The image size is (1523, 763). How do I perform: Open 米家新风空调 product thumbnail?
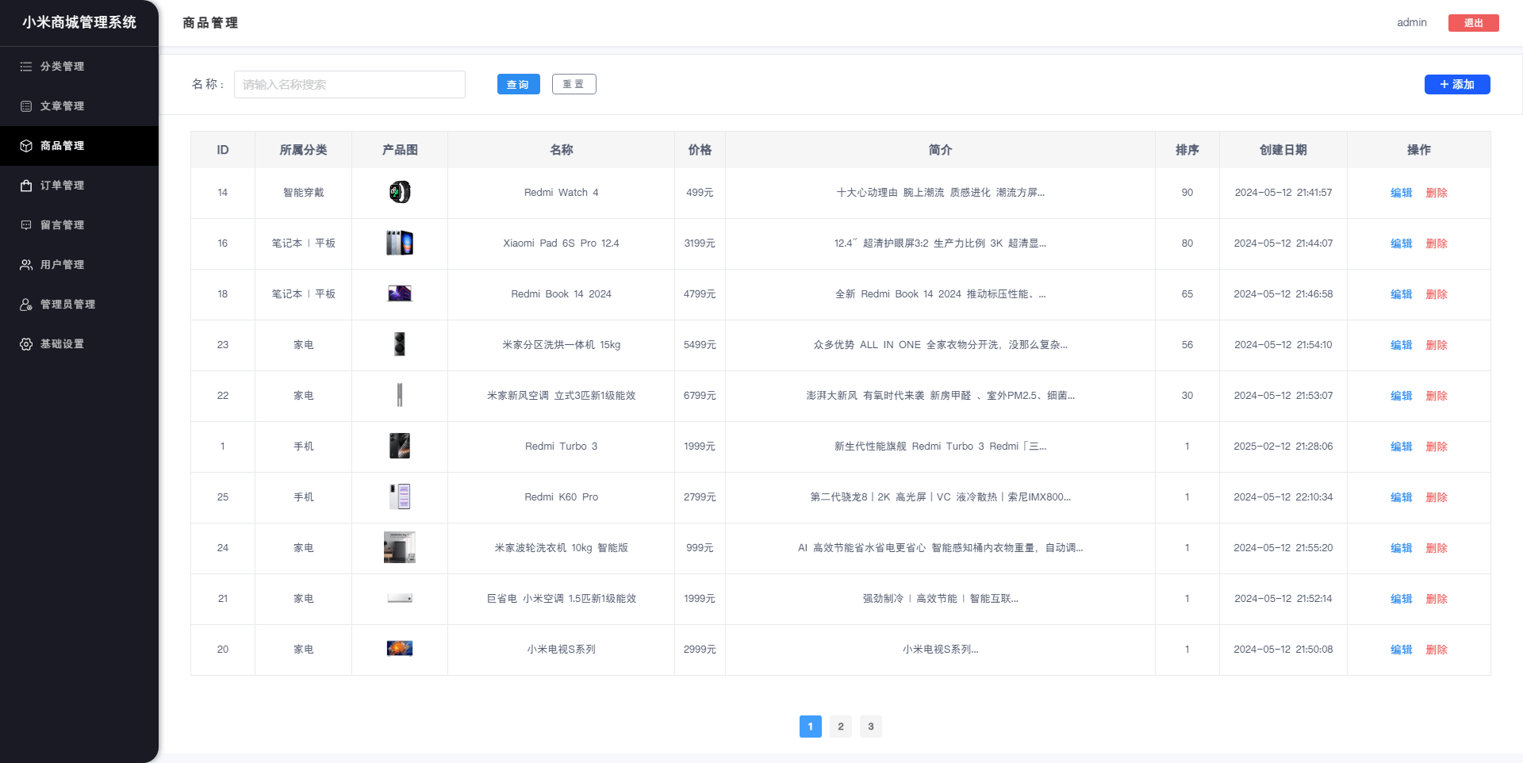click(x=400, y=396)
